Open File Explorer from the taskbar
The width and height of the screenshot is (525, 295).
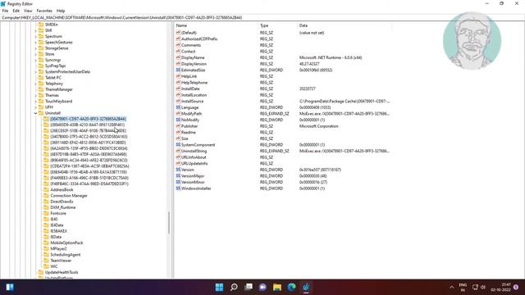[x=277, y=287]
